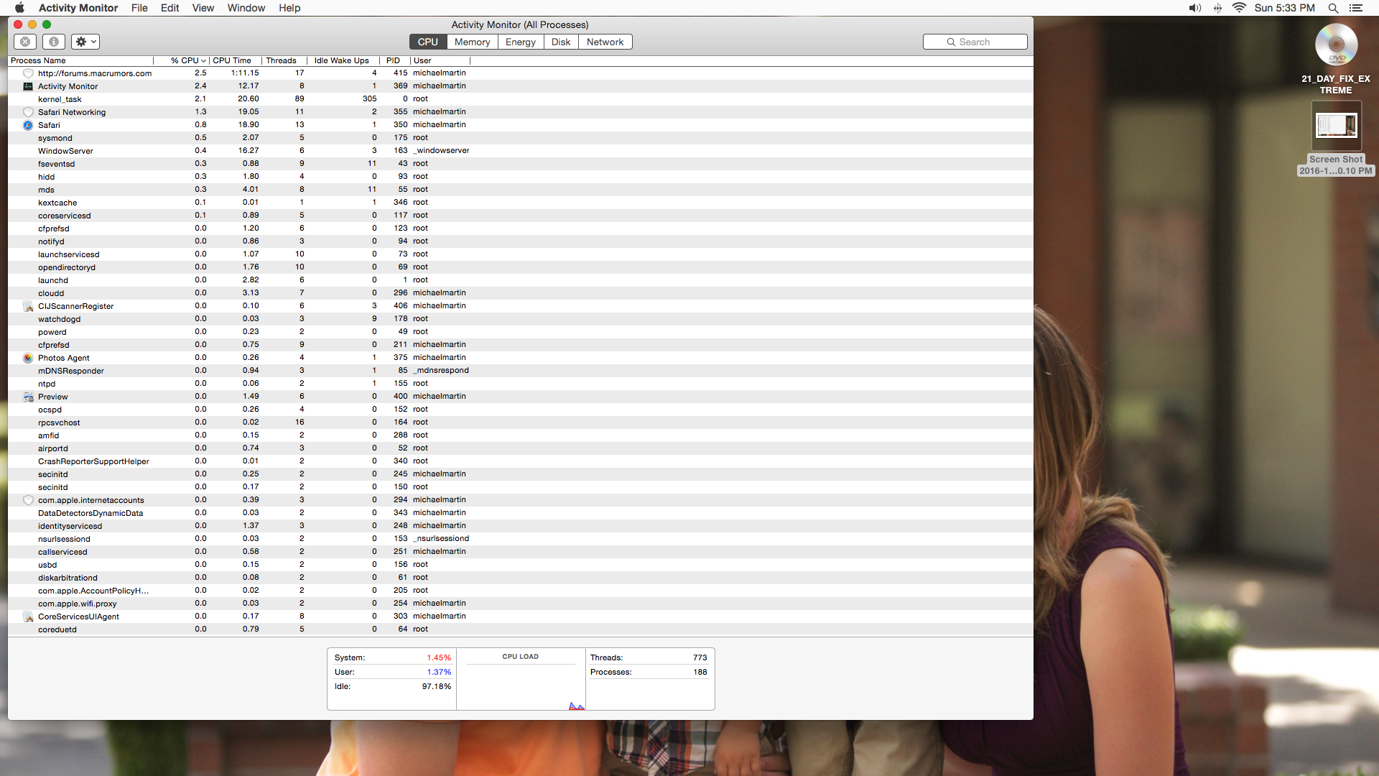Open Notification Center list icon

tap(1356, 8)
